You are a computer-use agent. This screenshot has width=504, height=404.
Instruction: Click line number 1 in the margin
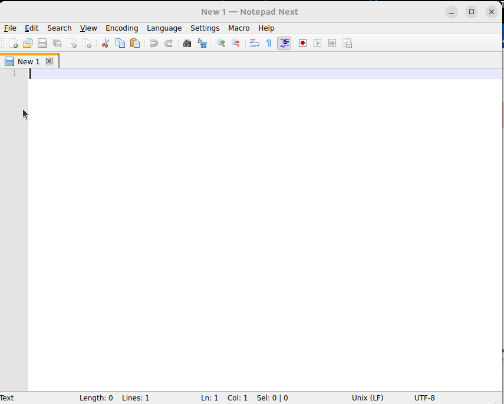pyautogui.click(x=14, y=73)
